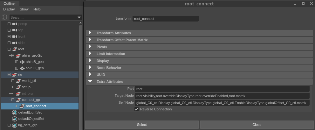
Task: Collapse the Extra Attributes section
Action: point(90,82)
